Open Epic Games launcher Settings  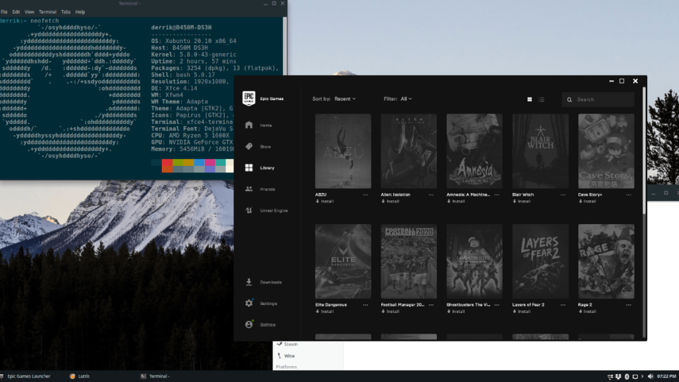click(249, 303)
